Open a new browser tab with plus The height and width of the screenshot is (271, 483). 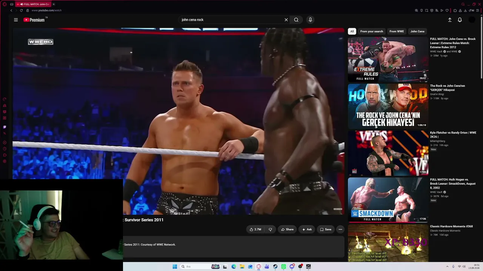click(54, 4)
